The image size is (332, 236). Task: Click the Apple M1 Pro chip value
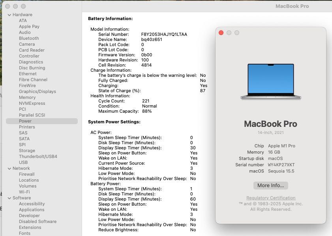pyautogui.click(x=281, y=146)
